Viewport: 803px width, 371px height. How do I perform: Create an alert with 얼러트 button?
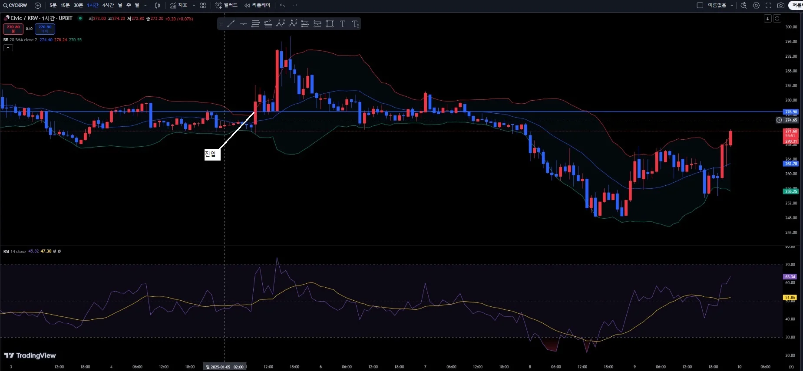point(227,5)
